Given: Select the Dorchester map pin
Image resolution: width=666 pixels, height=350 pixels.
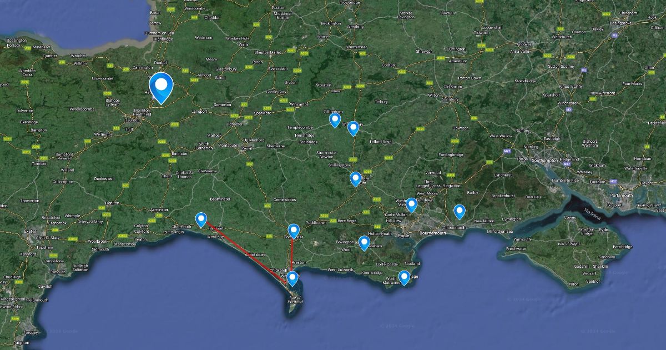Looking at the screenshot, I should click(294, 231).
